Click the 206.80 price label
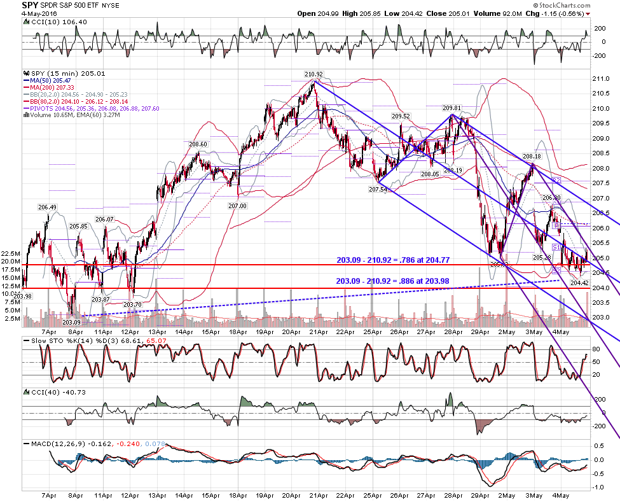This screenshot has width=620, height=504. coord(551,198)
